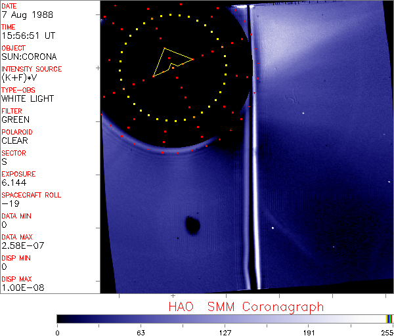The width and height of the screenshot is (394, 336).
Task: Click the time value 15:56:51 UT
Action: pos(28,35)
